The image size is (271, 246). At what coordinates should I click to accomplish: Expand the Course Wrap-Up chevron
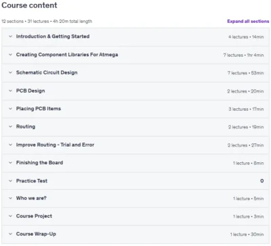click(10, 234)
